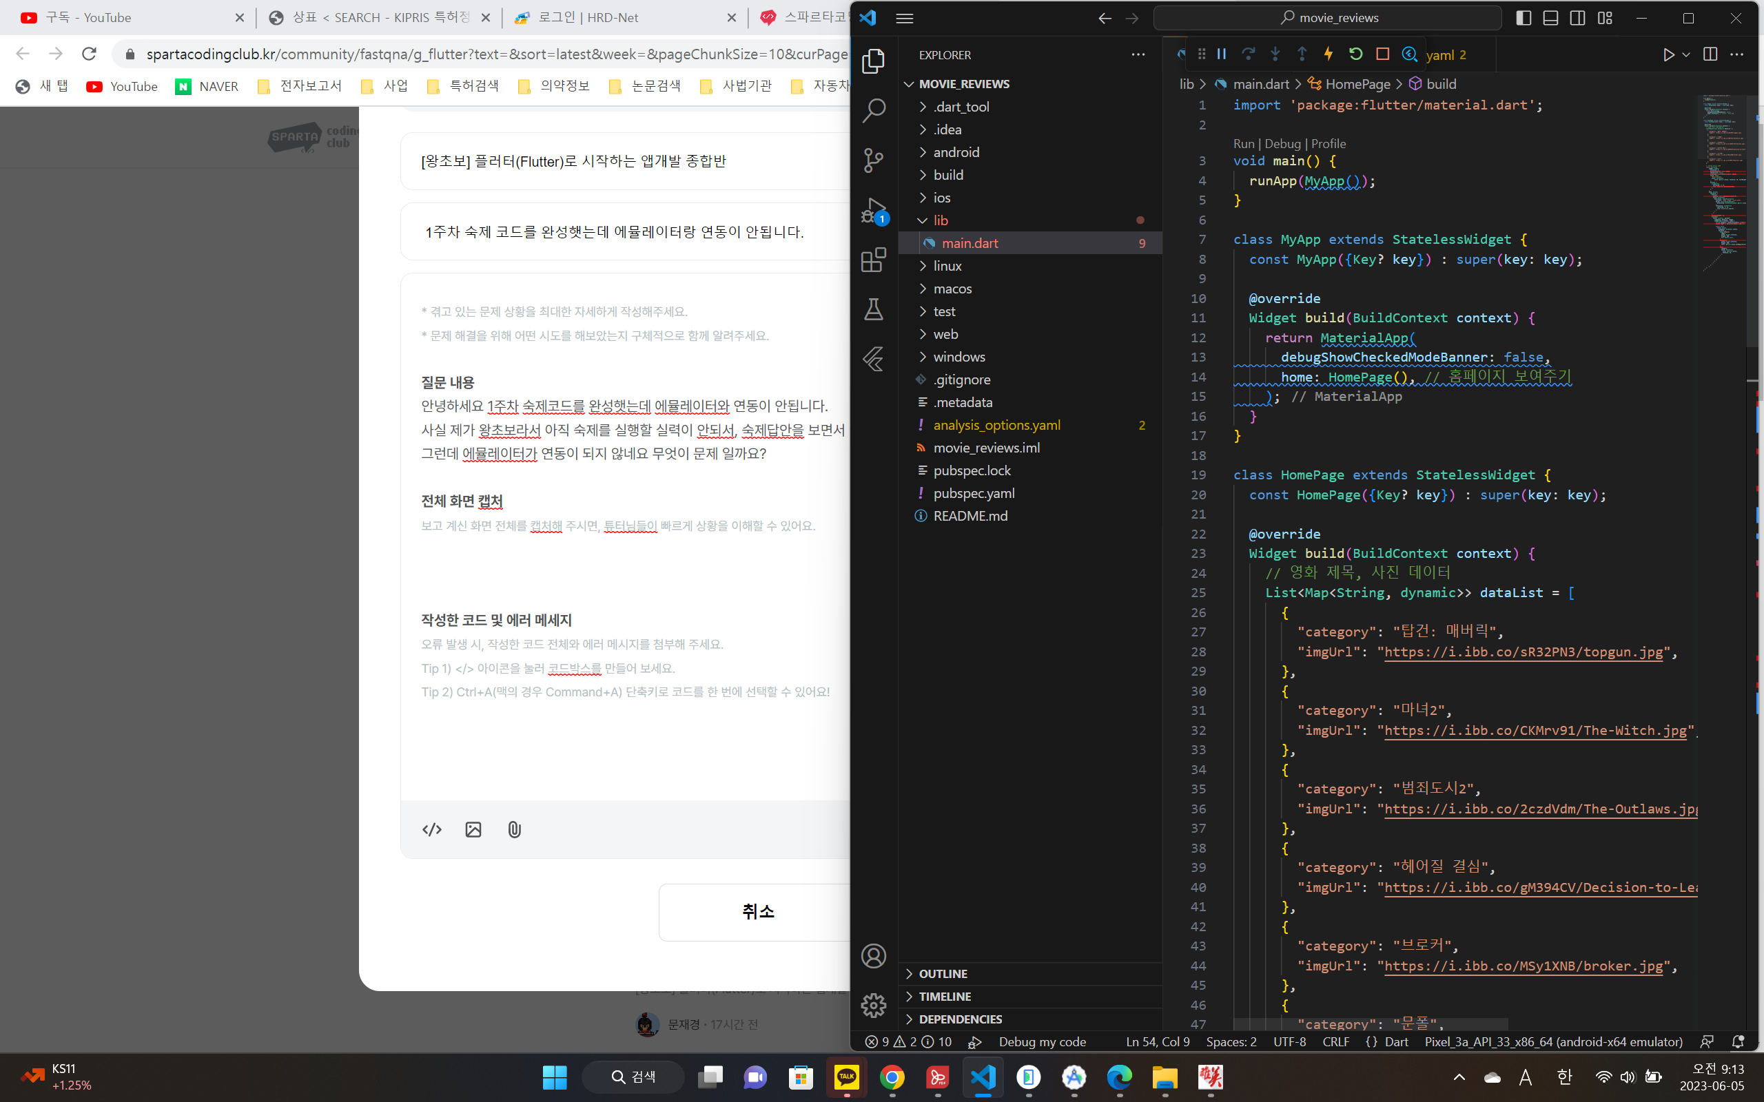Expand the OUTLINE section
This screenshot has width=1764, height=1102.
[x=1030, y=974]
